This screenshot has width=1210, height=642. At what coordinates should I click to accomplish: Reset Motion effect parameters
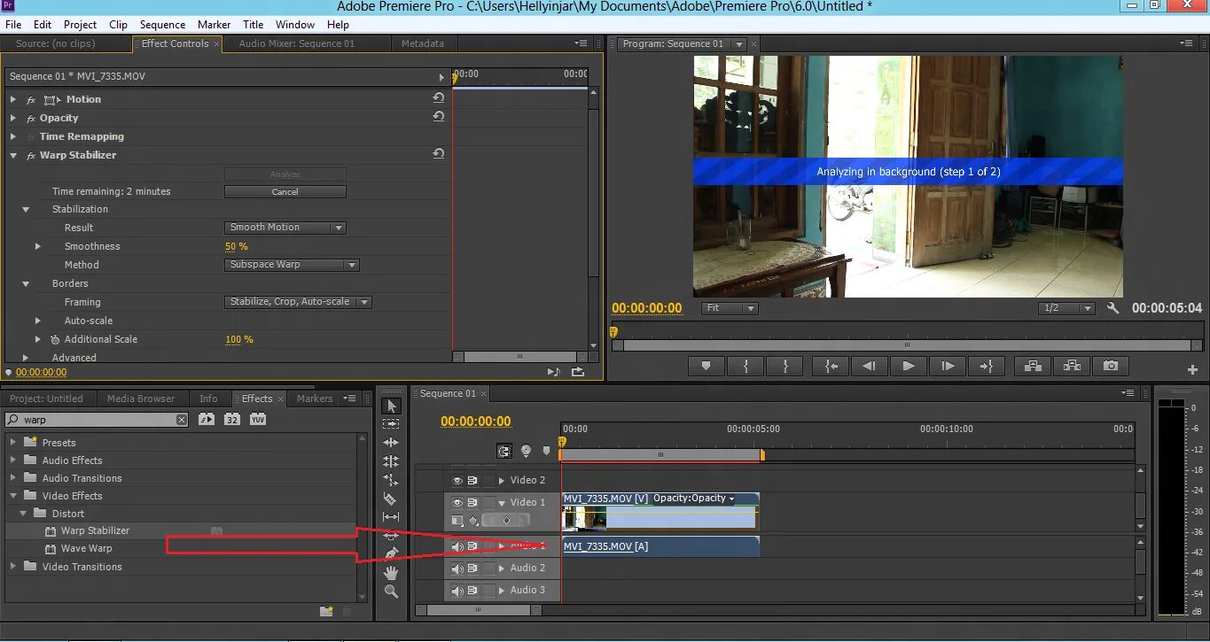[438, 98]
